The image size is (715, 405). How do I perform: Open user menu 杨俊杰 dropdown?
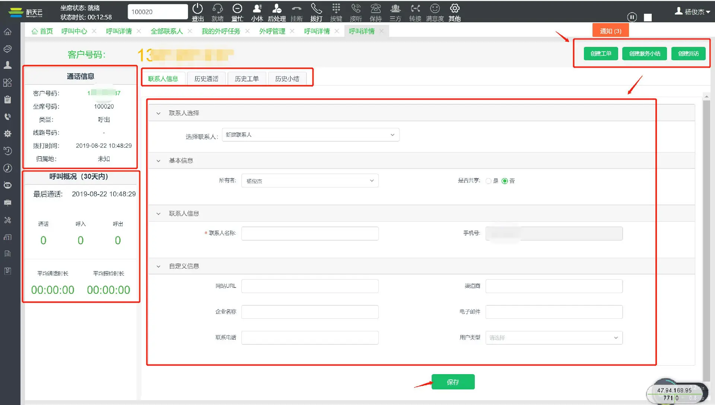click(x=693, y=12)
